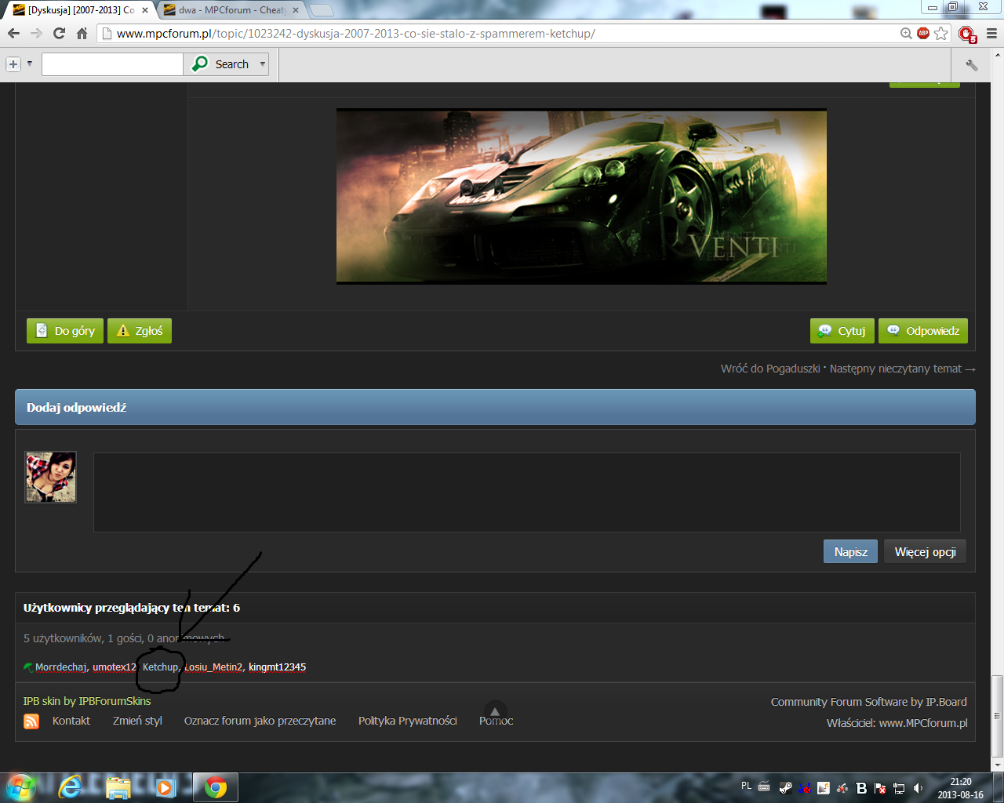Click the browser address bar URL

coord(356,34)
